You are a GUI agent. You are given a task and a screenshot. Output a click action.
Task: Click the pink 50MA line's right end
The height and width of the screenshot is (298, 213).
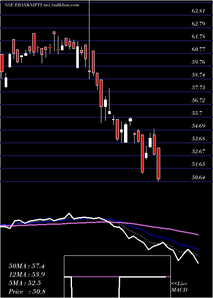coord(198,235)
